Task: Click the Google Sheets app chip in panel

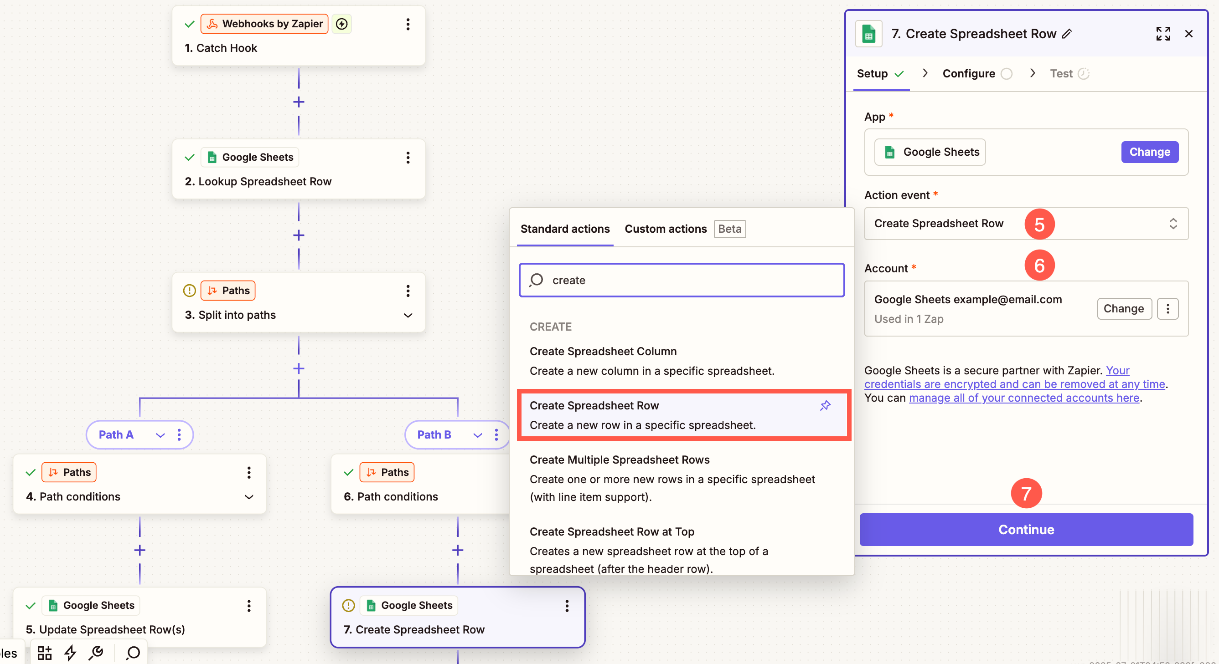Action: click(x=930, y=152)
